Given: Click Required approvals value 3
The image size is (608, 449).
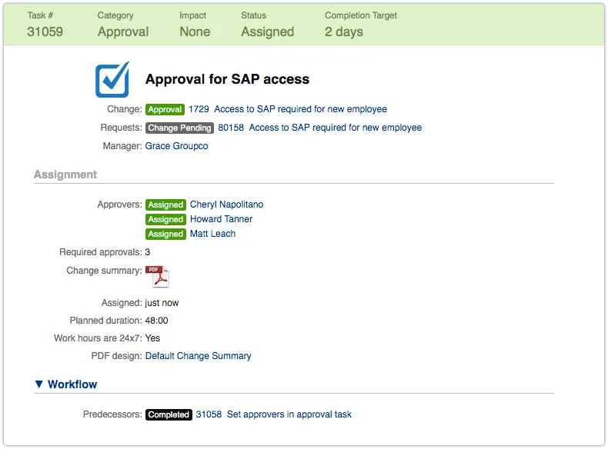Looking at the screenshot, I should [x=148, y=252].
